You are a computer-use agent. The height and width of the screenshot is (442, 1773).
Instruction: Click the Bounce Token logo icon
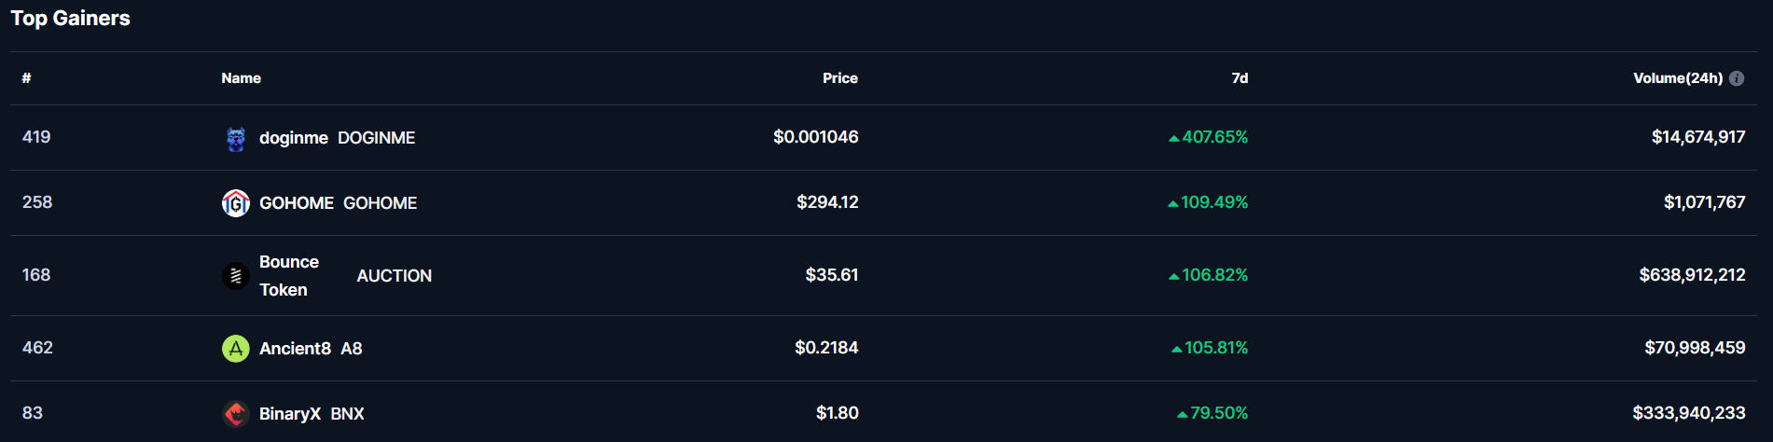point(236,276)
